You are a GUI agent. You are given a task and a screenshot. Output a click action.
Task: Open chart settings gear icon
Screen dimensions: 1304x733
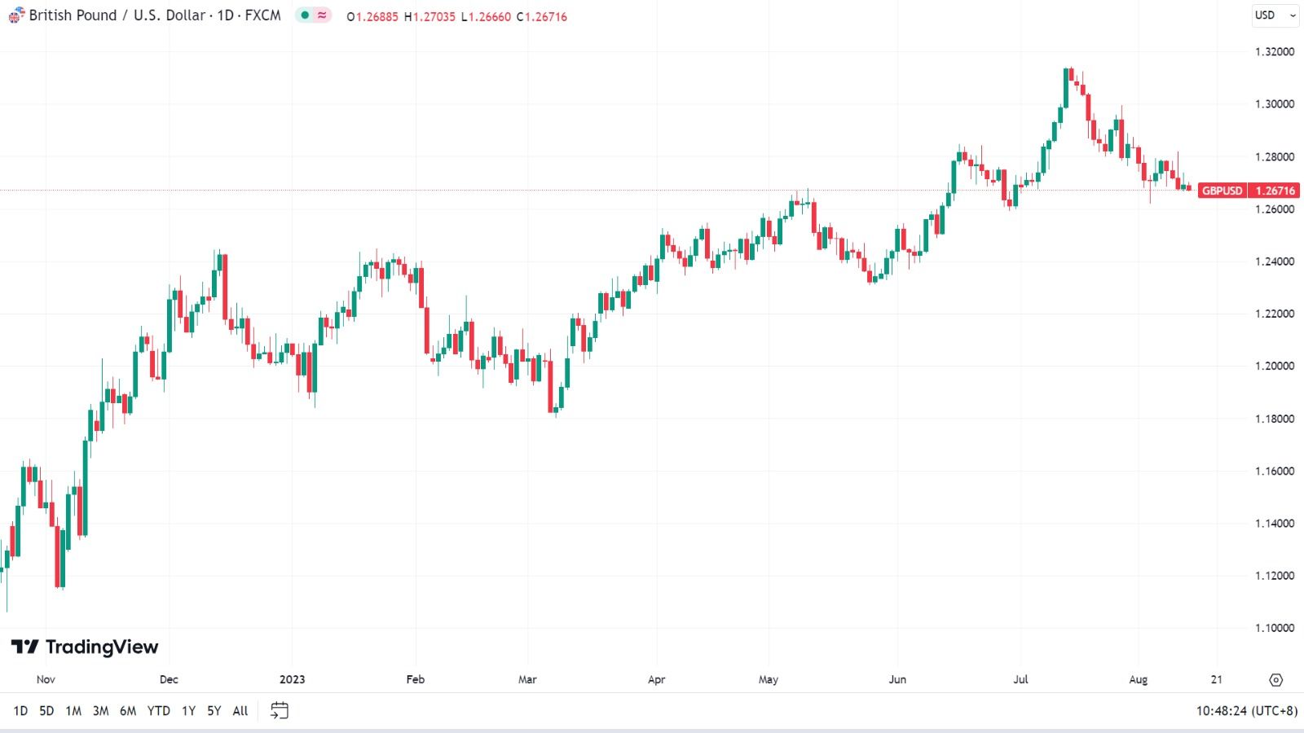coord(1276,680)
